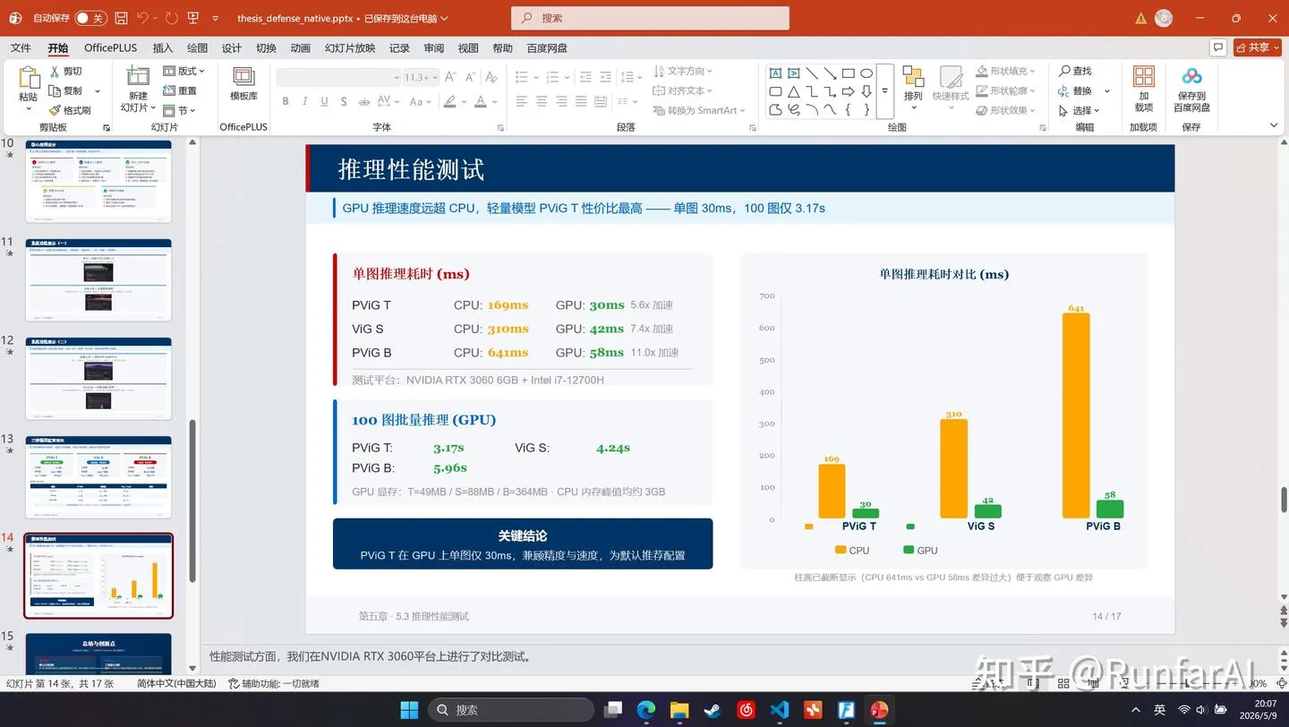Click 转换为 SmartArt button
The width and height of the screenshot is (1289, 727).
tap(699, 110)
